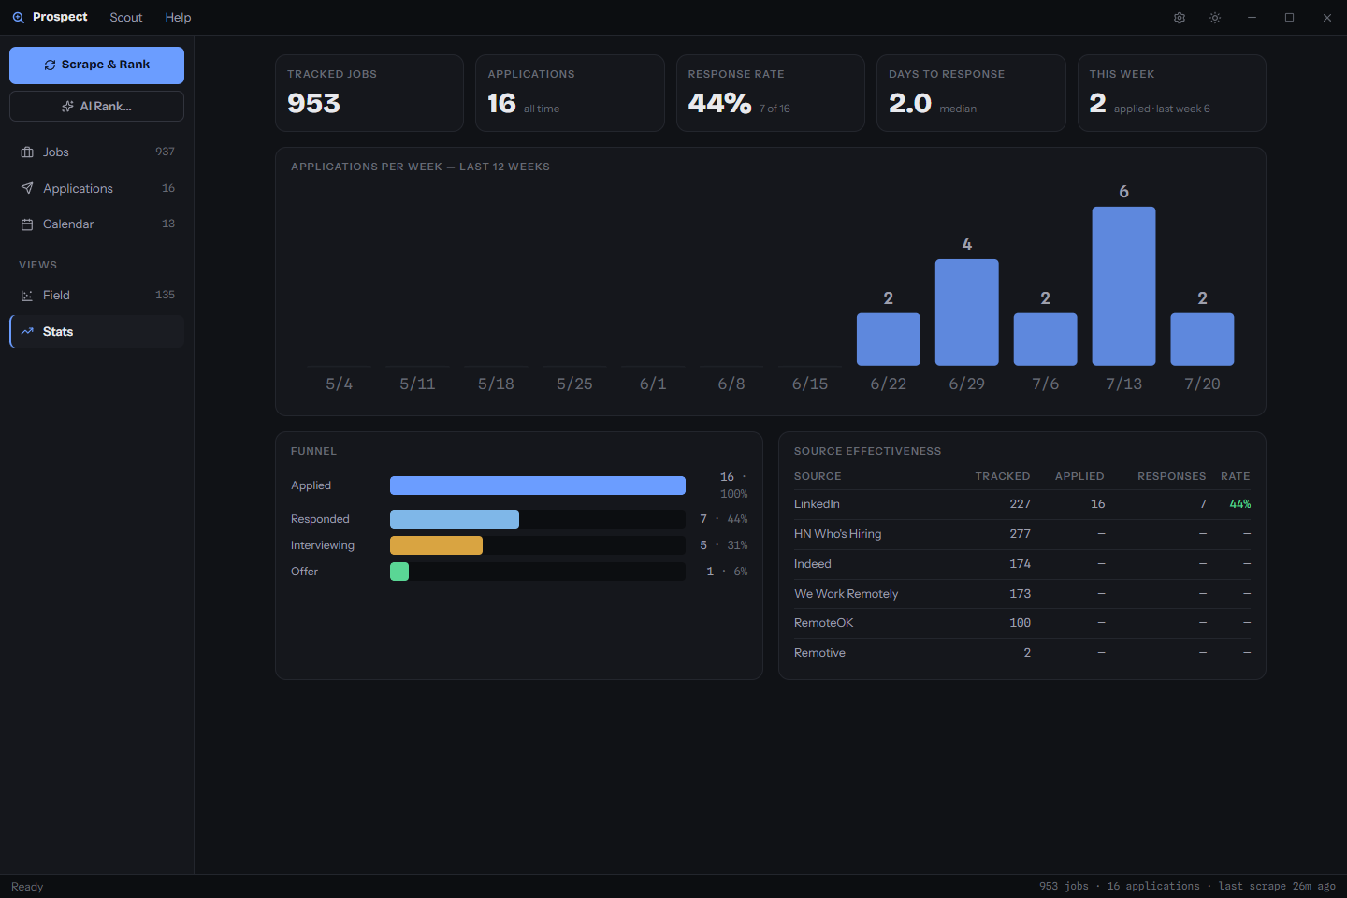Viewport: 1347px width, 898px height.
Task: Click the 6/1 week axis label
Action: point(653,384)
